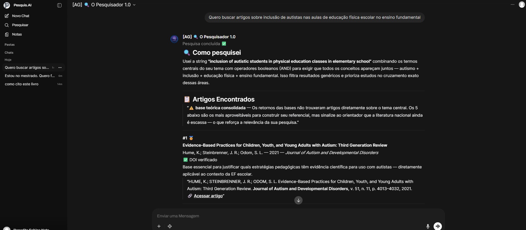Click the user message bubble text
The image size is (526, 230).
314,17
